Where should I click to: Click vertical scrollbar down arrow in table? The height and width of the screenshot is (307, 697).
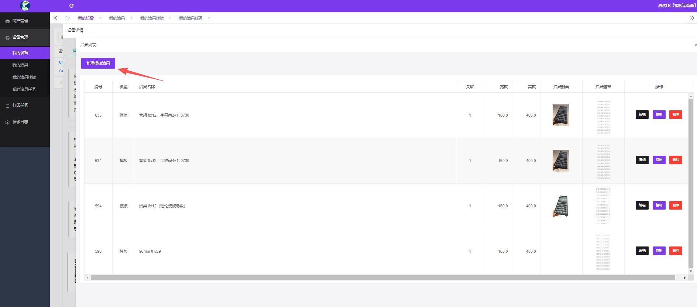(691, 271)
